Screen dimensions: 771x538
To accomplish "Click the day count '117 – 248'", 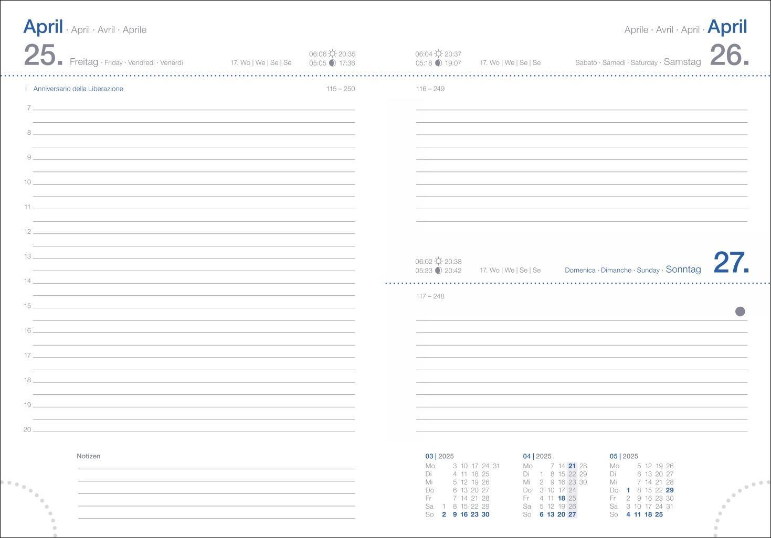I will [430, 296].
